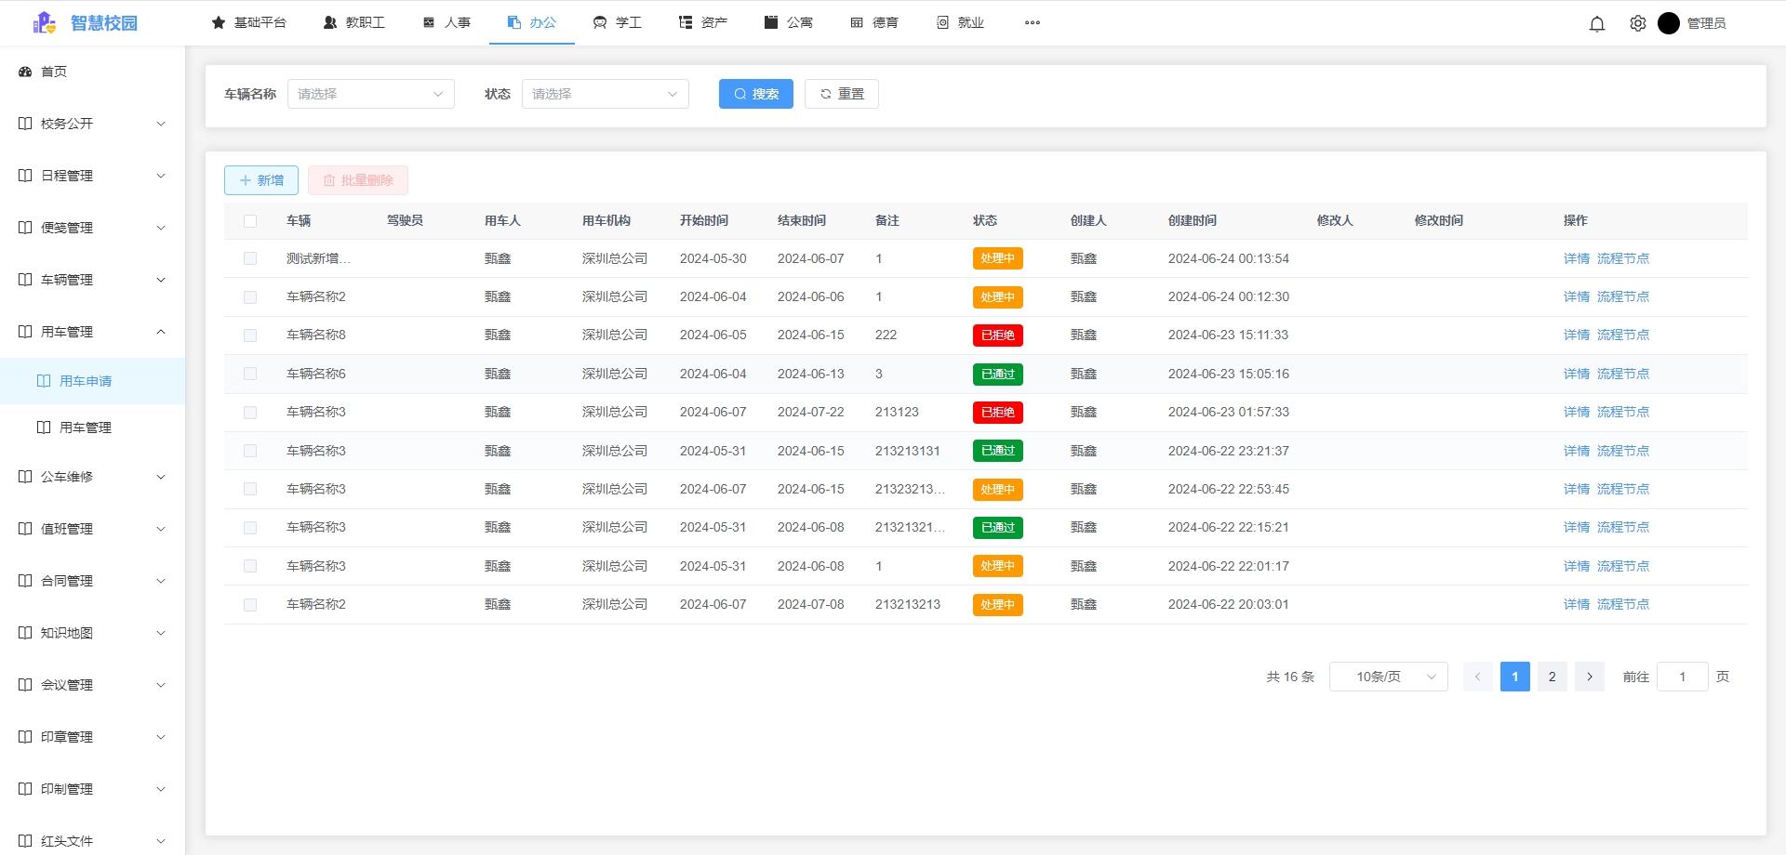The width and height of the screenshot is (1786, 855).
Task: Open 详情 link for 车辆名称6 row
Action: coord(1576,374)
